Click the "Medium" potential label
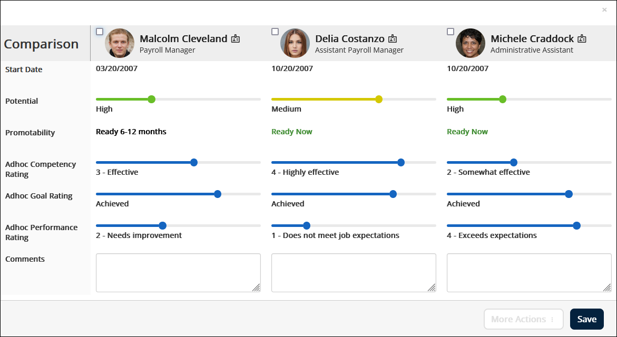This screenshot has height=337, width=617. pos(286,109)
